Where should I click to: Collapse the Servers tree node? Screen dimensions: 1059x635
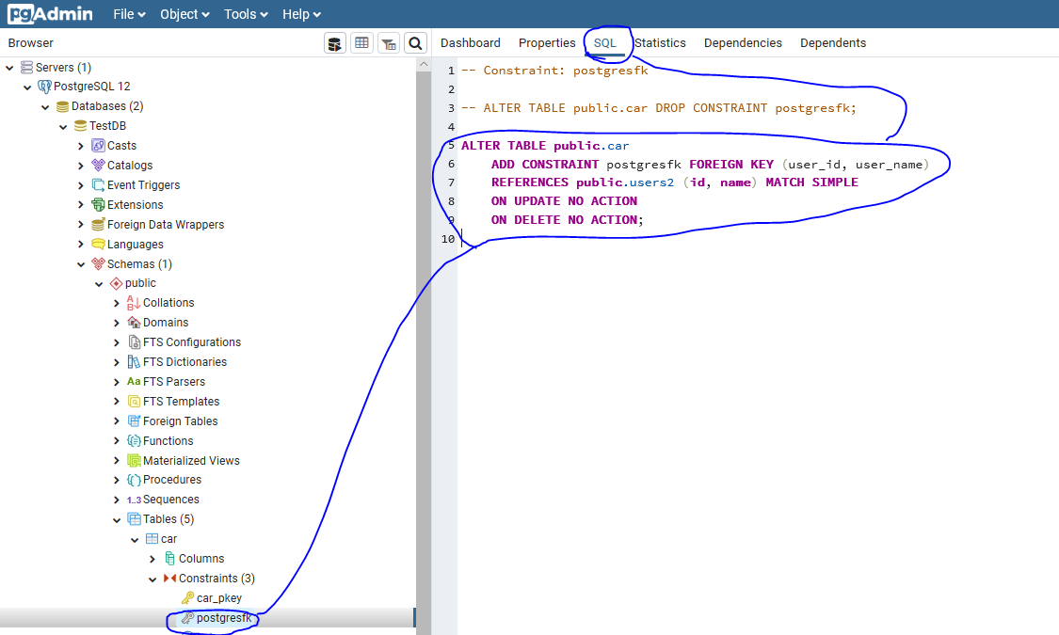point(9,68)
